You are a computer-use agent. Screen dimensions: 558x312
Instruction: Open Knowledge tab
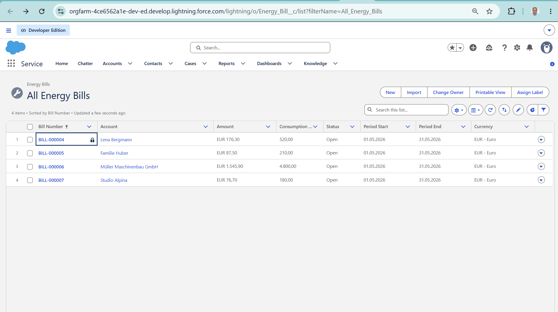[x=315, y=64]
